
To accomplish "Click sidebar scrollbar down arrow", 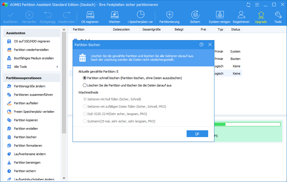I will (64, 178).
